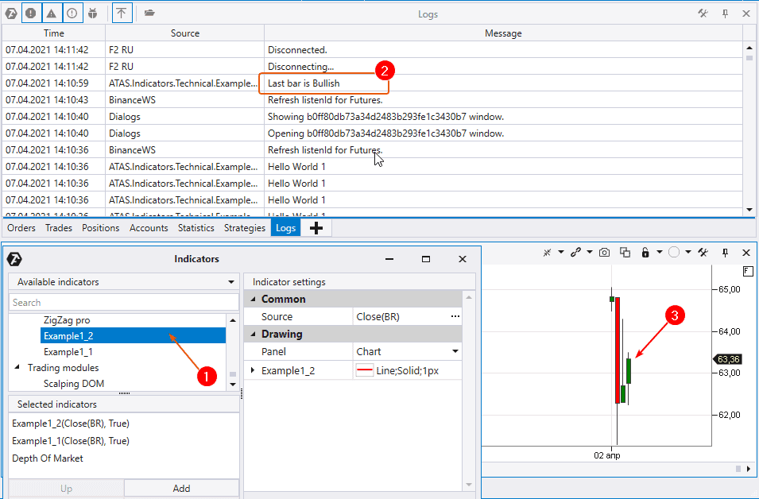Click the Add button in Indicators

(x=181, y=489)
